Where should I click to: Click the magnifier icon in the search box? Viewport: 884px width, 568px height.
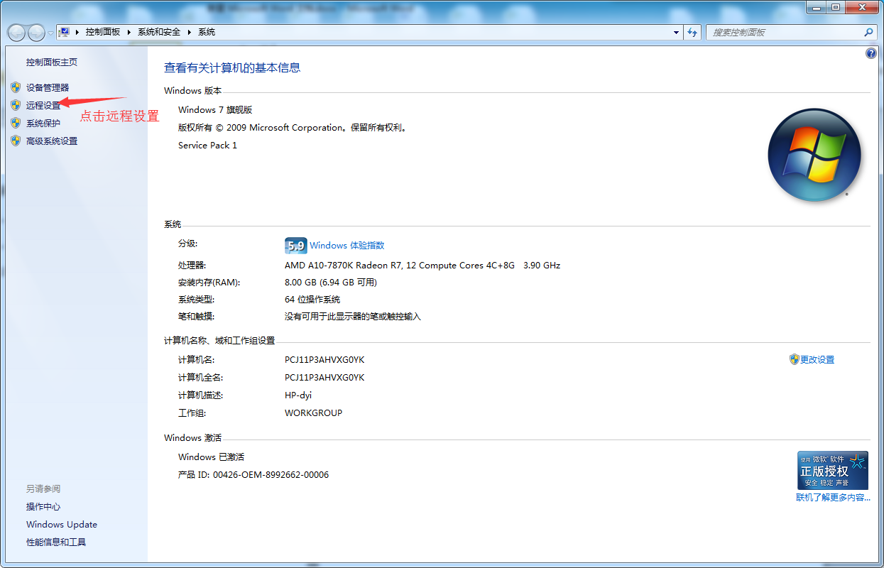click(x=868, y=33)
